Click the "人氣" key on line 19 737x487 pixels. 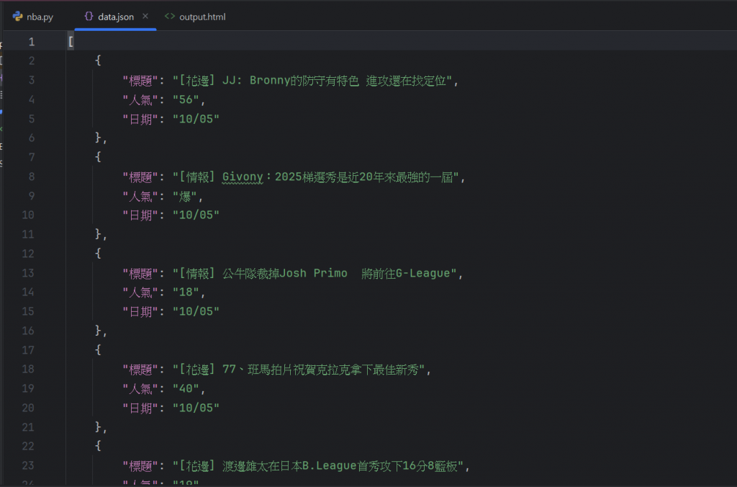point(140,388)
